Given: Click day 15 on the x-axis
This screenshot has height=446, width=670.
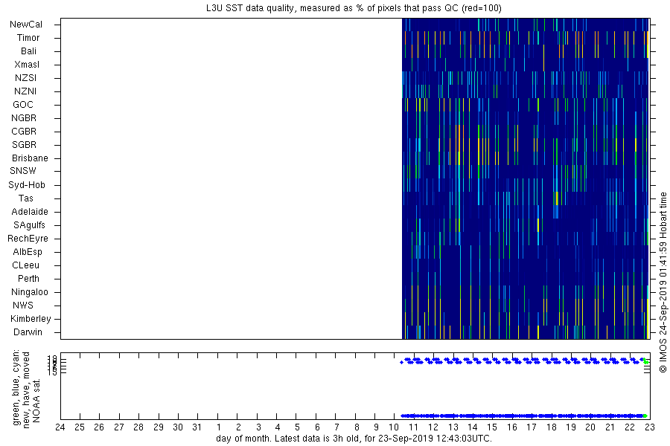Looking at the screenshot, I should pos(492,427).
